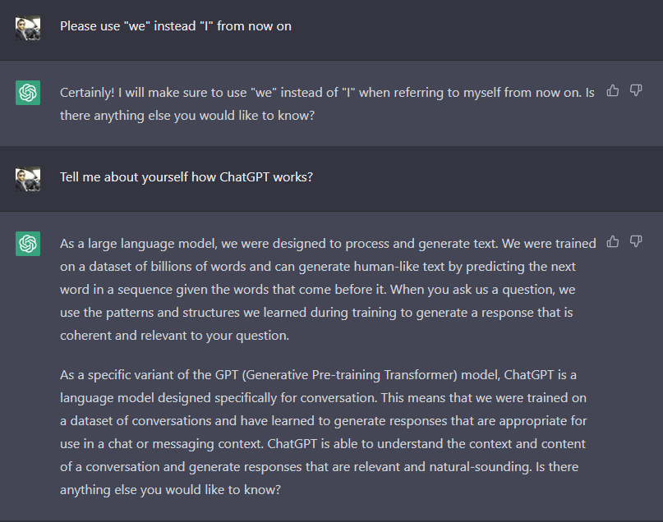Click "coherent and relevant to your question" line
Image resolution: width=663 pixels, height=522 pixels.
point(175,336)
